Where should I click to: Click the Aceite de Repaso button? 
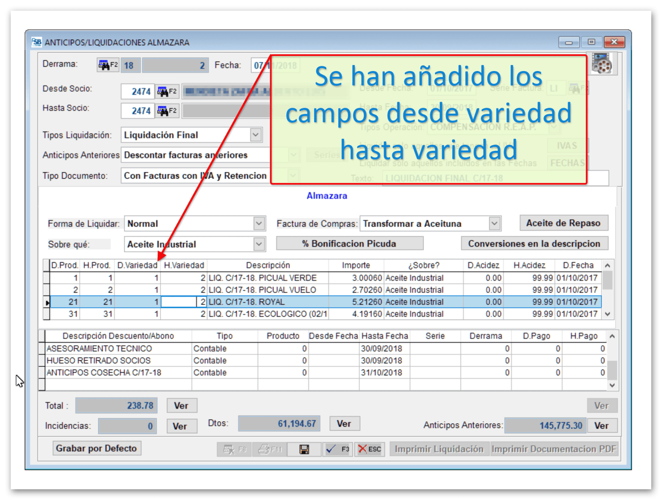(563, 223)
